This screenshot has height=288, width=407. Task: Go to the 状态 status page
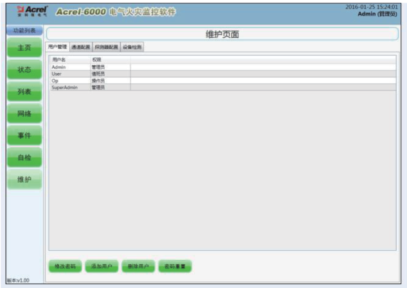[24, 70]
